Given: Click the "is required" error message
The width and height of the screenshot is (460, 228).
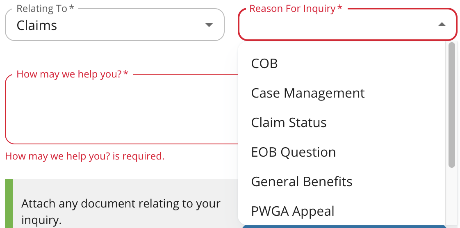Looking at the screenshot, I should point(84,156).
